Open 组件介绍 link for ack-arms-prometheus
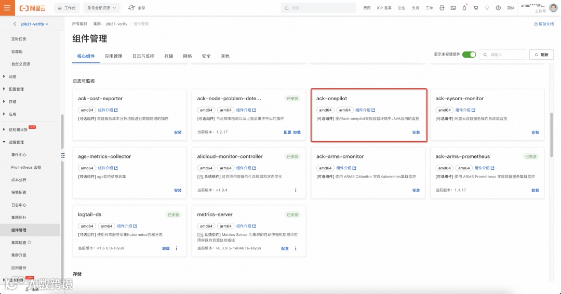The image size is (561, 294). point(485,168)
